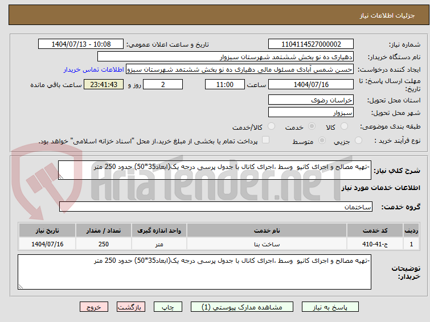Click the گروه خدمت field ساختمان
The width and height of the screenshot is (430, 322).
pyautogui.click(x=216, y=207)
